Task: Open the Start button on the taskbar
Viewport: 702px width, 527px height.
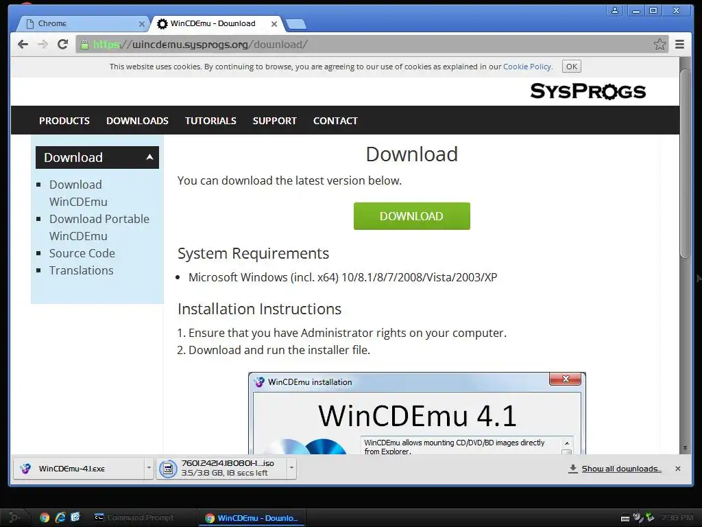Action: tap(14, 517)
